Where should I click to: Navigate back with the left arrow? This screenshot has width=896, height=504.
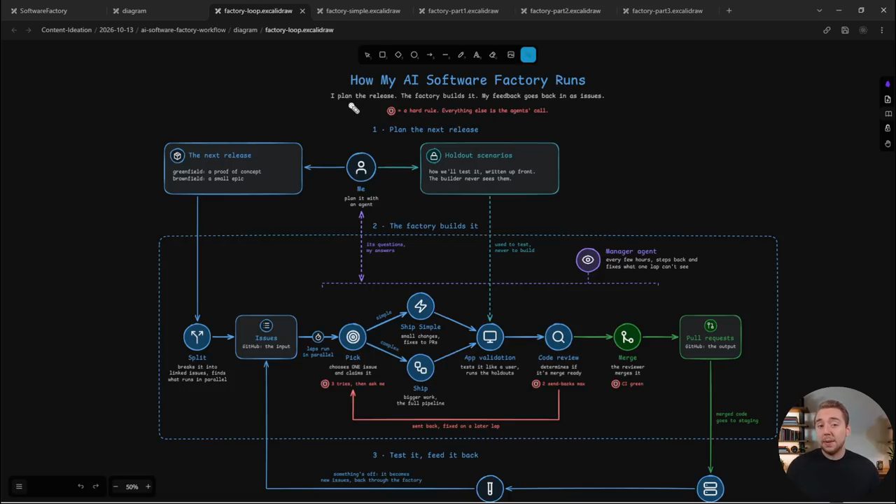pyautogui.click(x=14, y=30)
